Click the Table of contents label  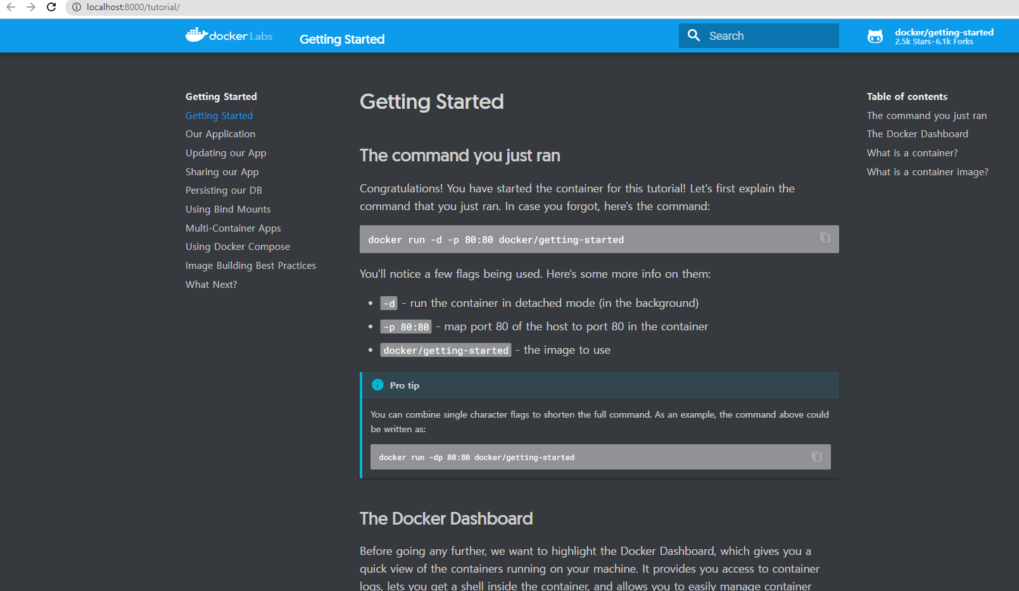[907, 97]
